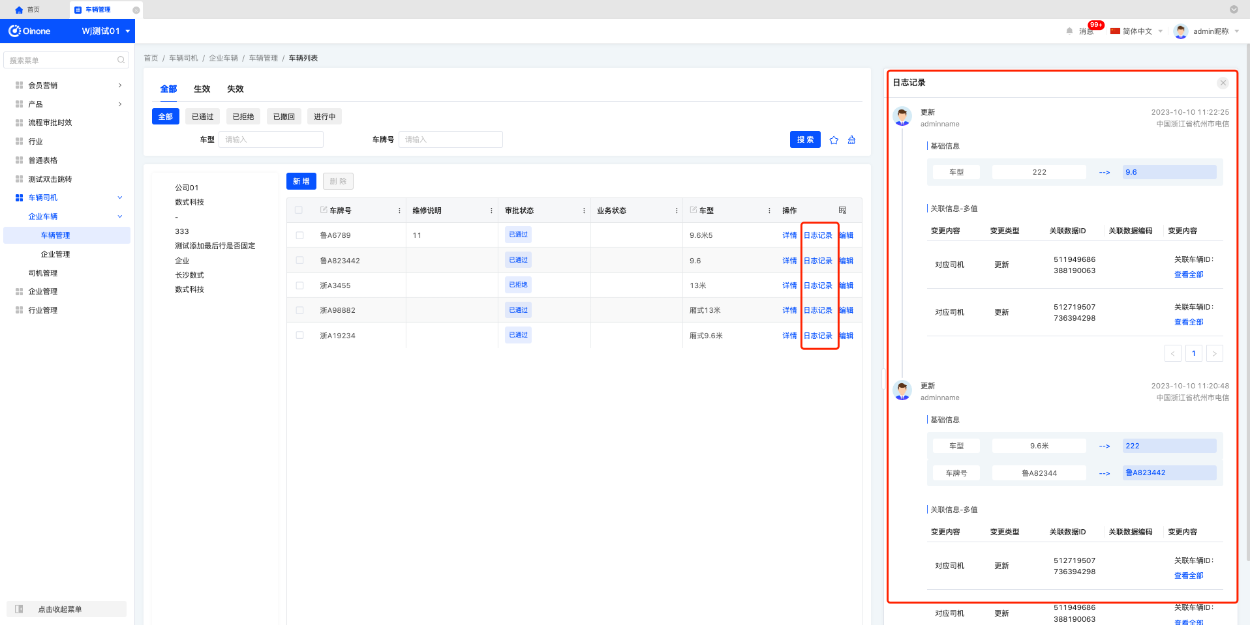Check the row for 鲁A823442
Viewport: 1250px width, 625px height.
pos(299,260)
